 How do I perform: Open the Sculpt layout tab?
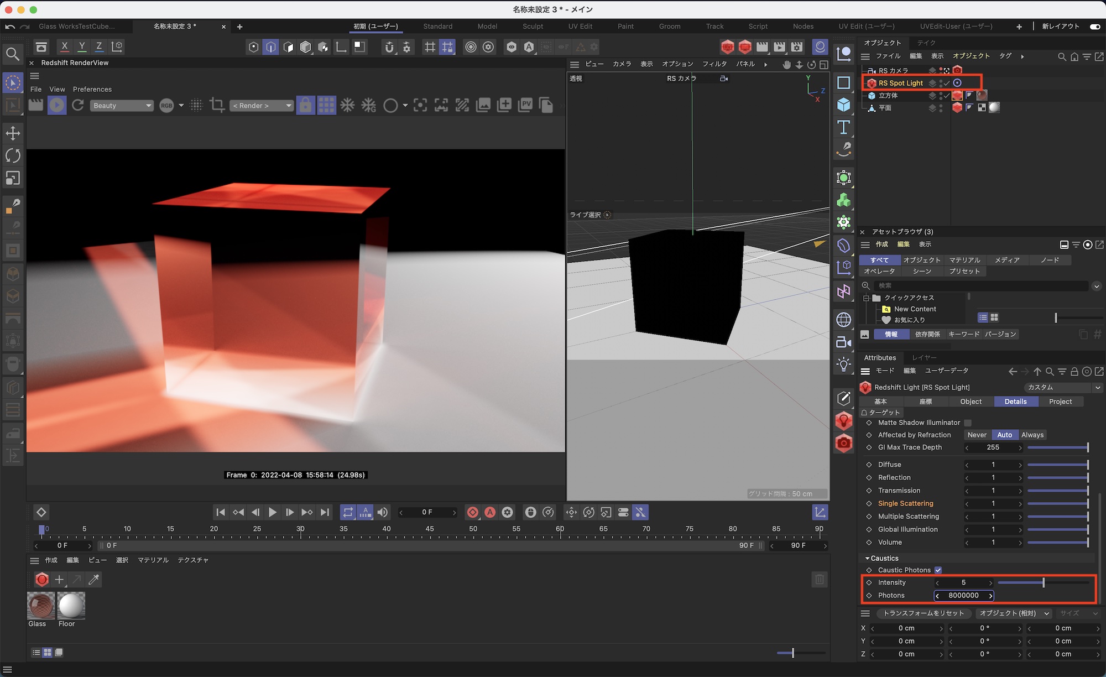point(533,26)
